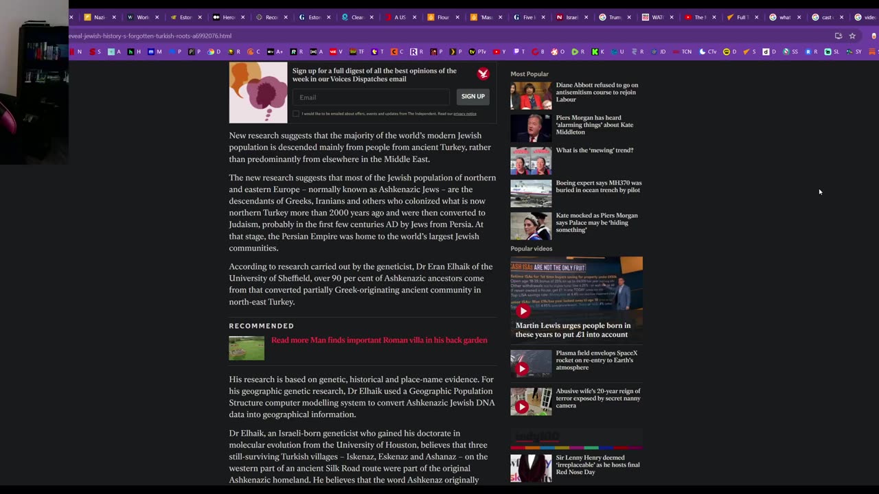Open the Diane Abbott article thumbnail

coord(531,96)
